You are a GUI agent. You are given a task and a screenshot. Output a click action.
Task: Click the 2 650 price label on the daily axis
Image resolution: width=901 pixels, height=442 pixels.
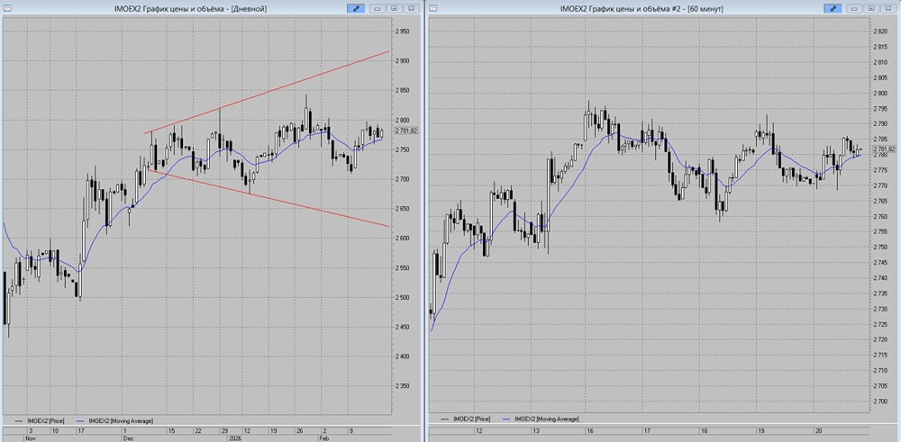[402, 209]
